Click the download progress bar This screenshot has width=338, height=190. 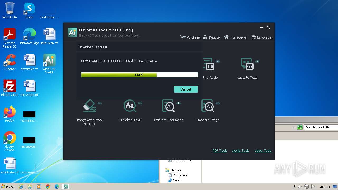(139, 75)
